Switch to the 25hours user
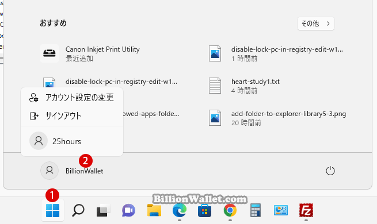The height and width of the screenshot is (224, 377). pyautogui.click(x=72, y=141)
